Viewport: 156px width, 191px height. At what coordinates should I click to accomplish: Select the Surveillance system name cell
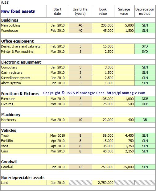[24, 78]
